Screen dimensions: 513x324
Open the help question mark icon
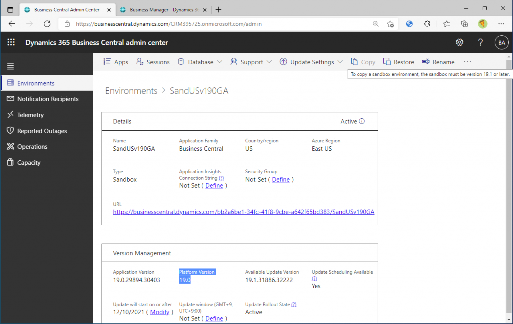point(480,42)
